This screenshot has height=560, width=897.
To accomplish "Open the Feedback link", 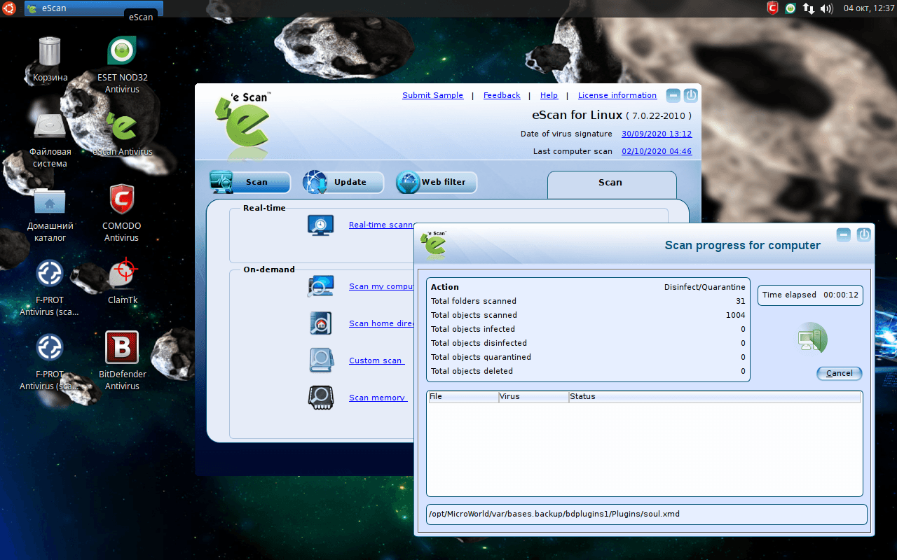I will [x=502, y=95].
